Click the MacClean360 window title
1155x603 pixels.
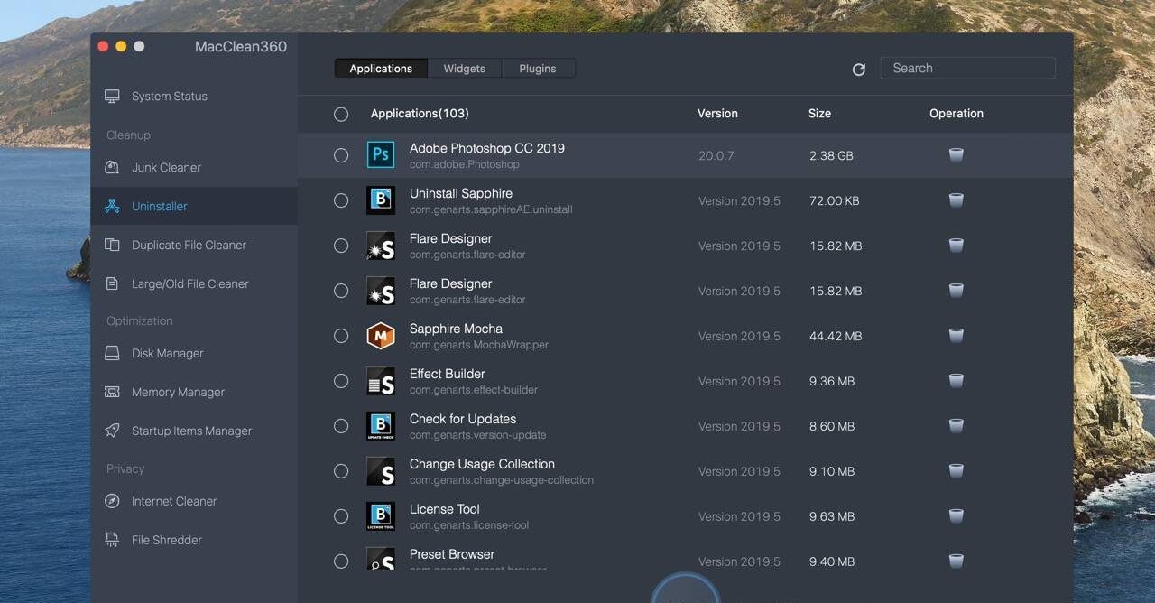pos(241,47)
